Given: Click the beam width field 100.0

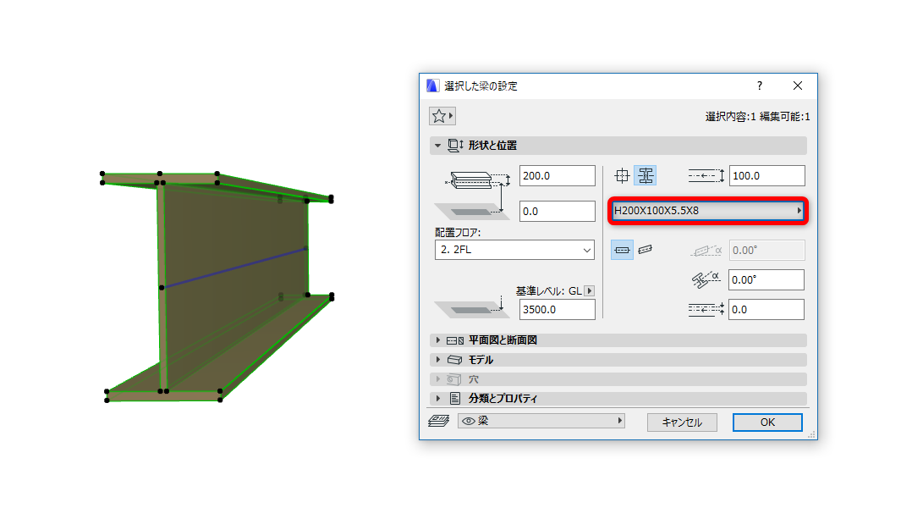Looking at the screenshot, I should [x=767, y=176].
